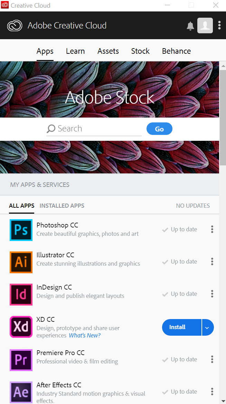
Task: Focus the Adobe Stock Search field
Action: 94,129
